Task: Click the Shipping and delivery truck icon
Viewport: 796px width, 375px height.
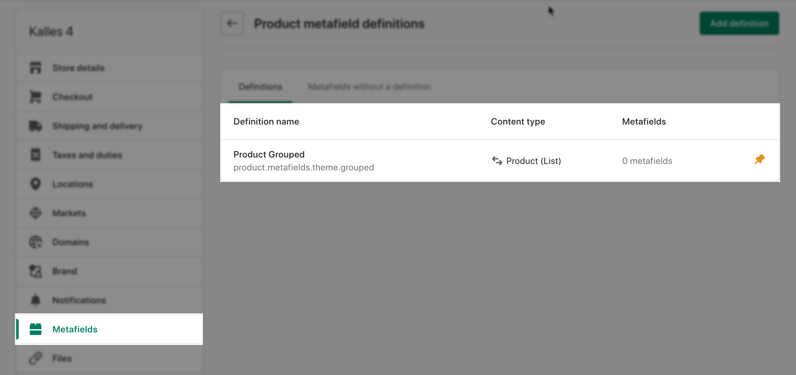Action: click(x=36, y=126)
